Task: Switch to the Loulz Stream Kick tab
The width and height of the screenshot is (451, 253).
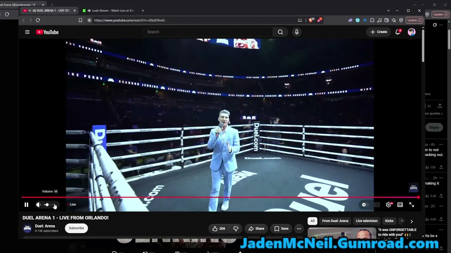Action: pyautogui.click(x=109, y=11)
